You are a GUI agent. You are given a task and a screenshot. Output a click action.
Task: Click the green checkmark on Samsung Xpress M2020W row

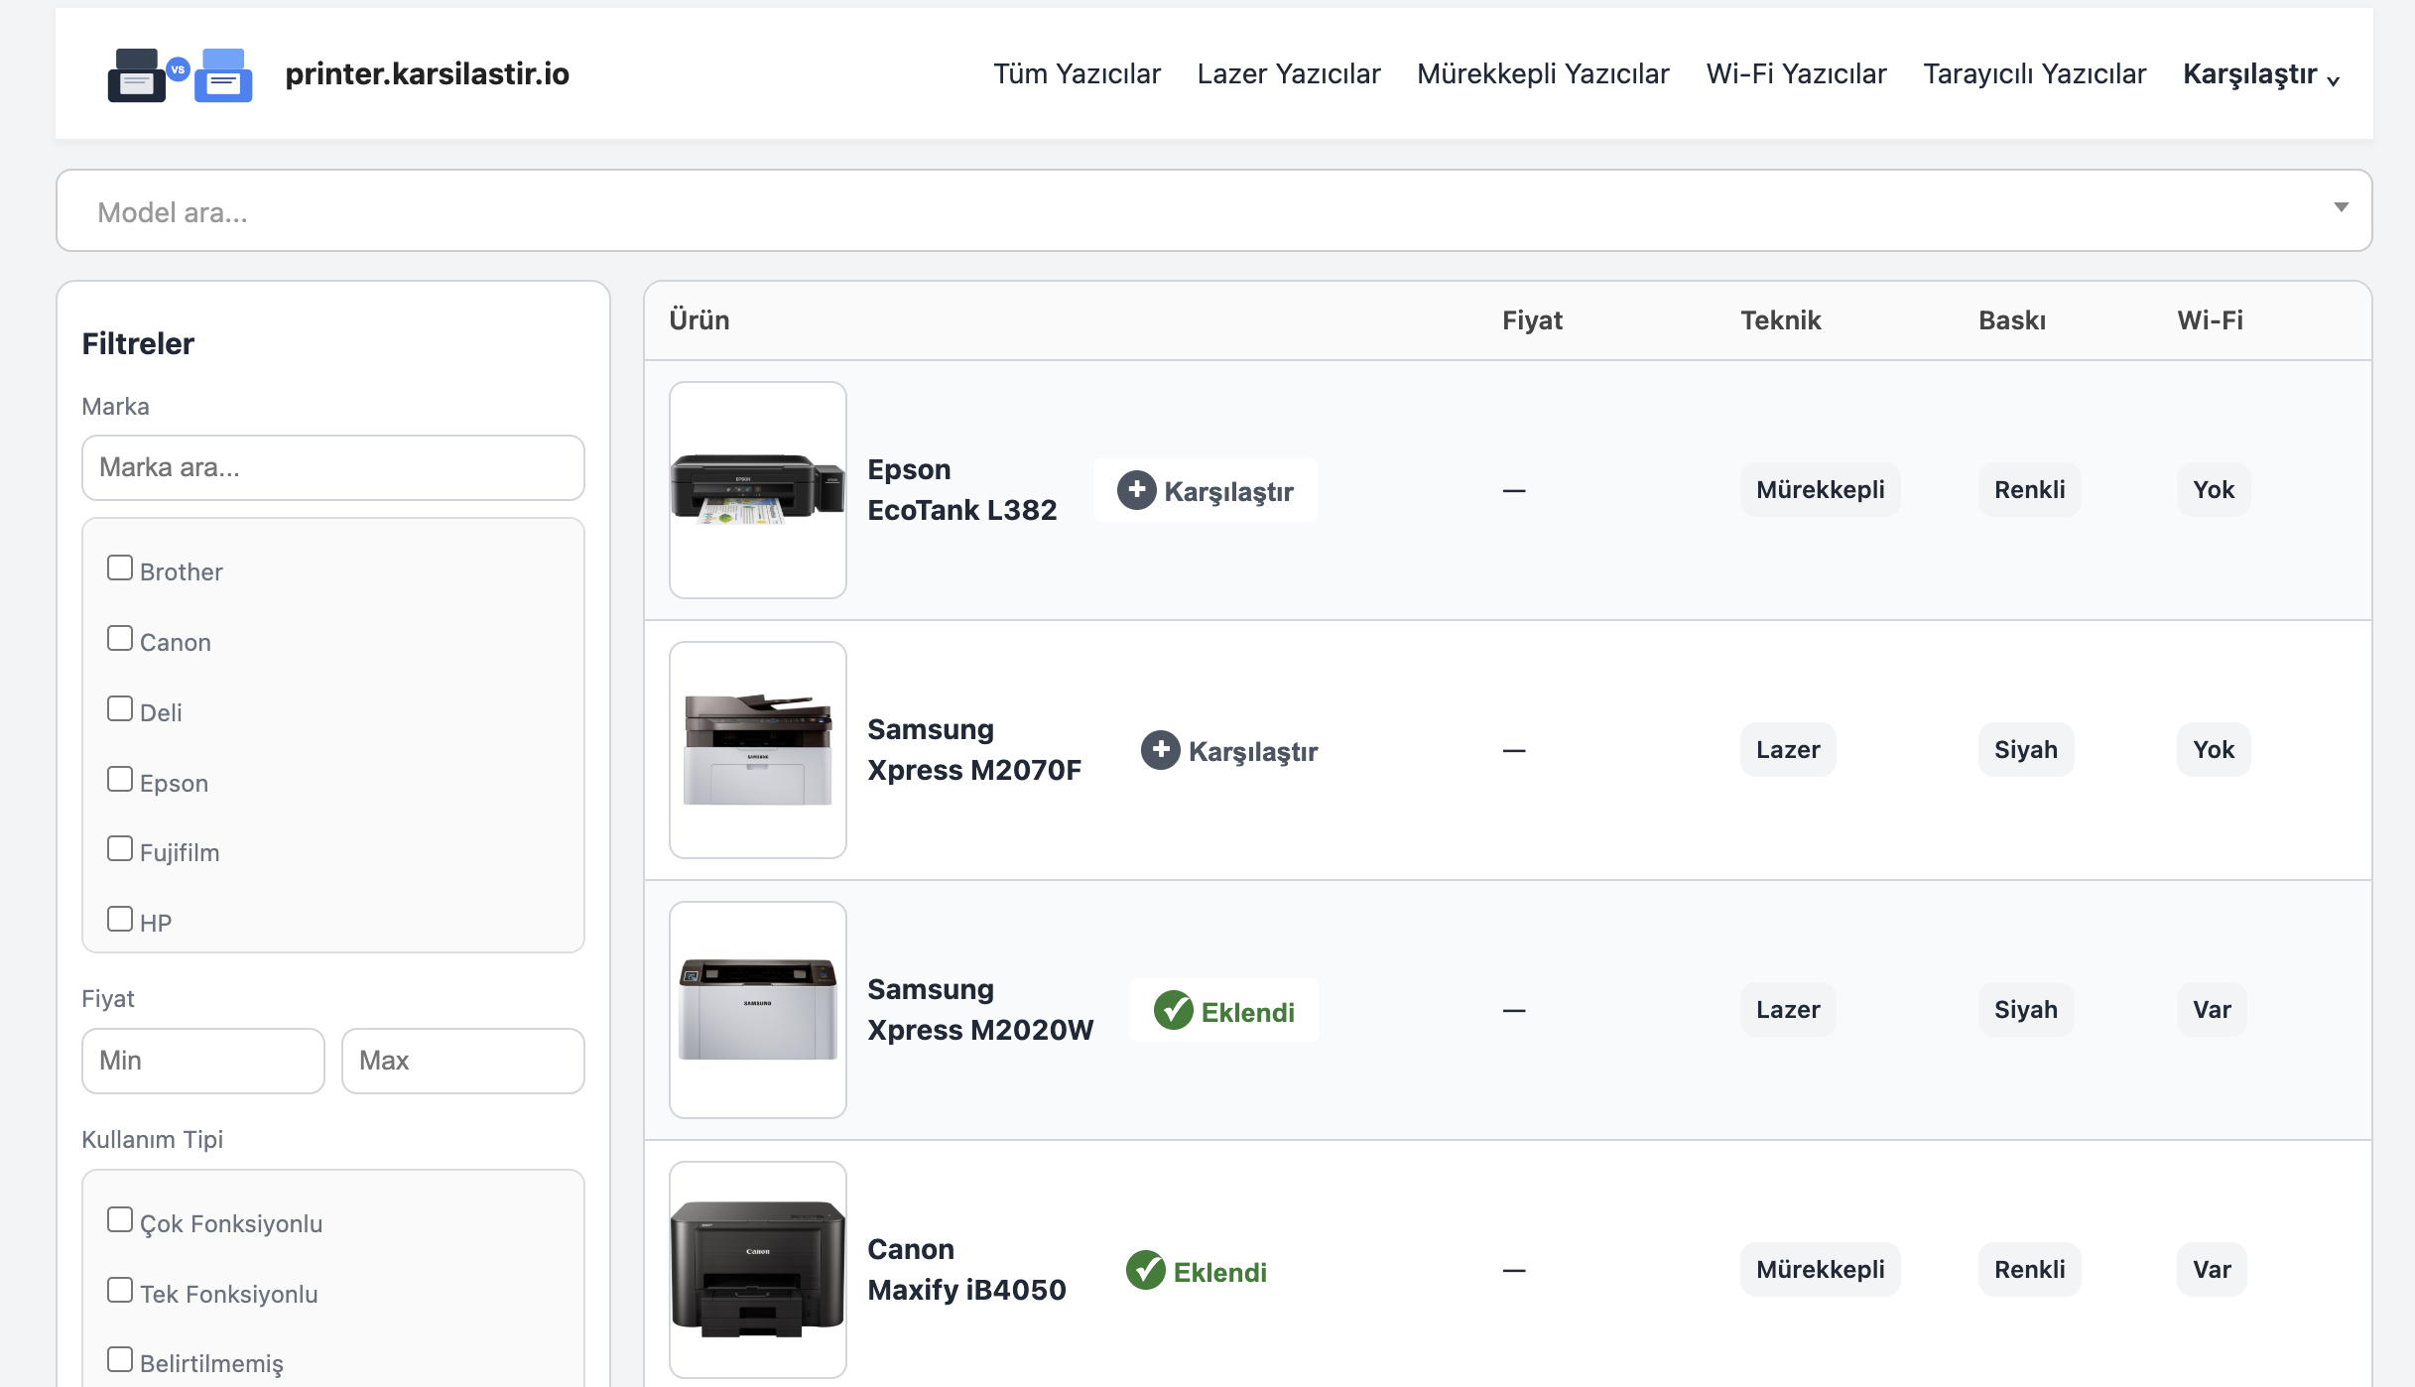click(1175, 1009)
